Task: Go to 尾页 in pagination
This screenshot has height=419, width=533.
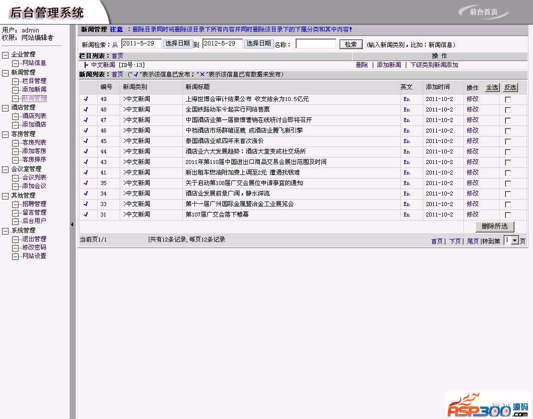Action: pos(473,241)
